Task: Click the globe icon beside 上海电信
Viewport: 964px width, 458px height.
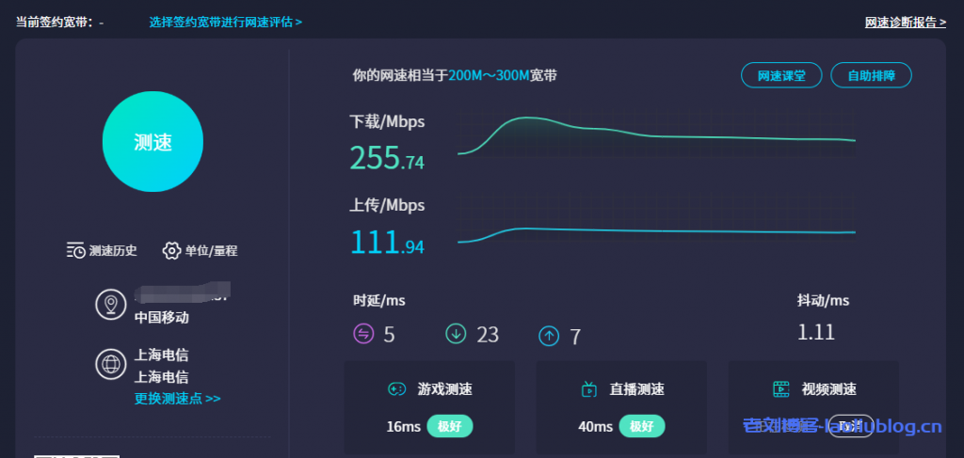Action: [x=111, y=365]
